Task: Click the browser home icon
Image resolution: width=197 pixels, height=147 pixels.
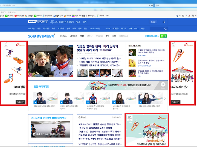Action: point(177,16)
